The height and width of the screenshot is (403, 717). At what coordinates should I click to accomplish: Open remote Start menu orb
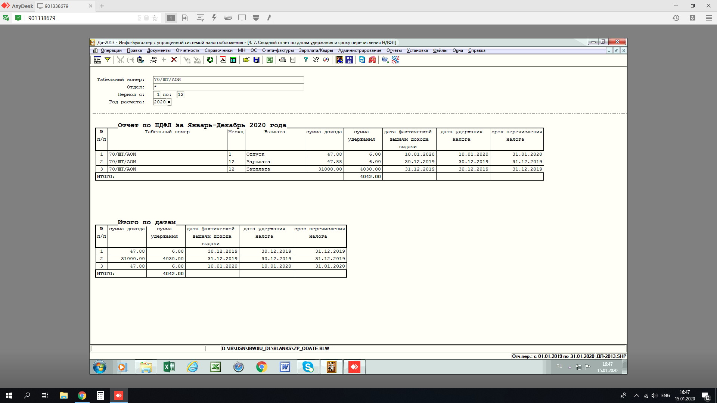(x=99, y=367)
